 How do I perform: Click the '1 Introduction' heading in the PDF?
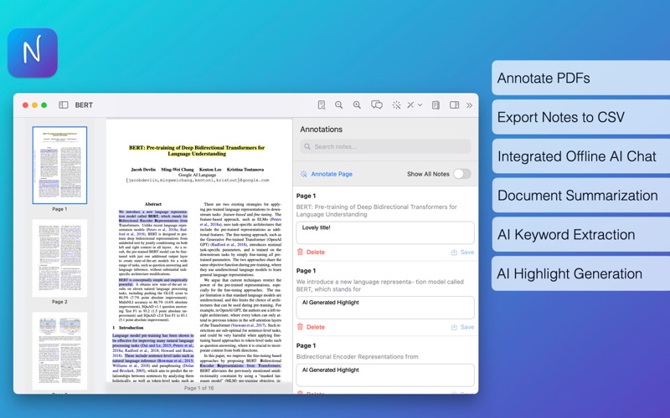click(128, 328)
